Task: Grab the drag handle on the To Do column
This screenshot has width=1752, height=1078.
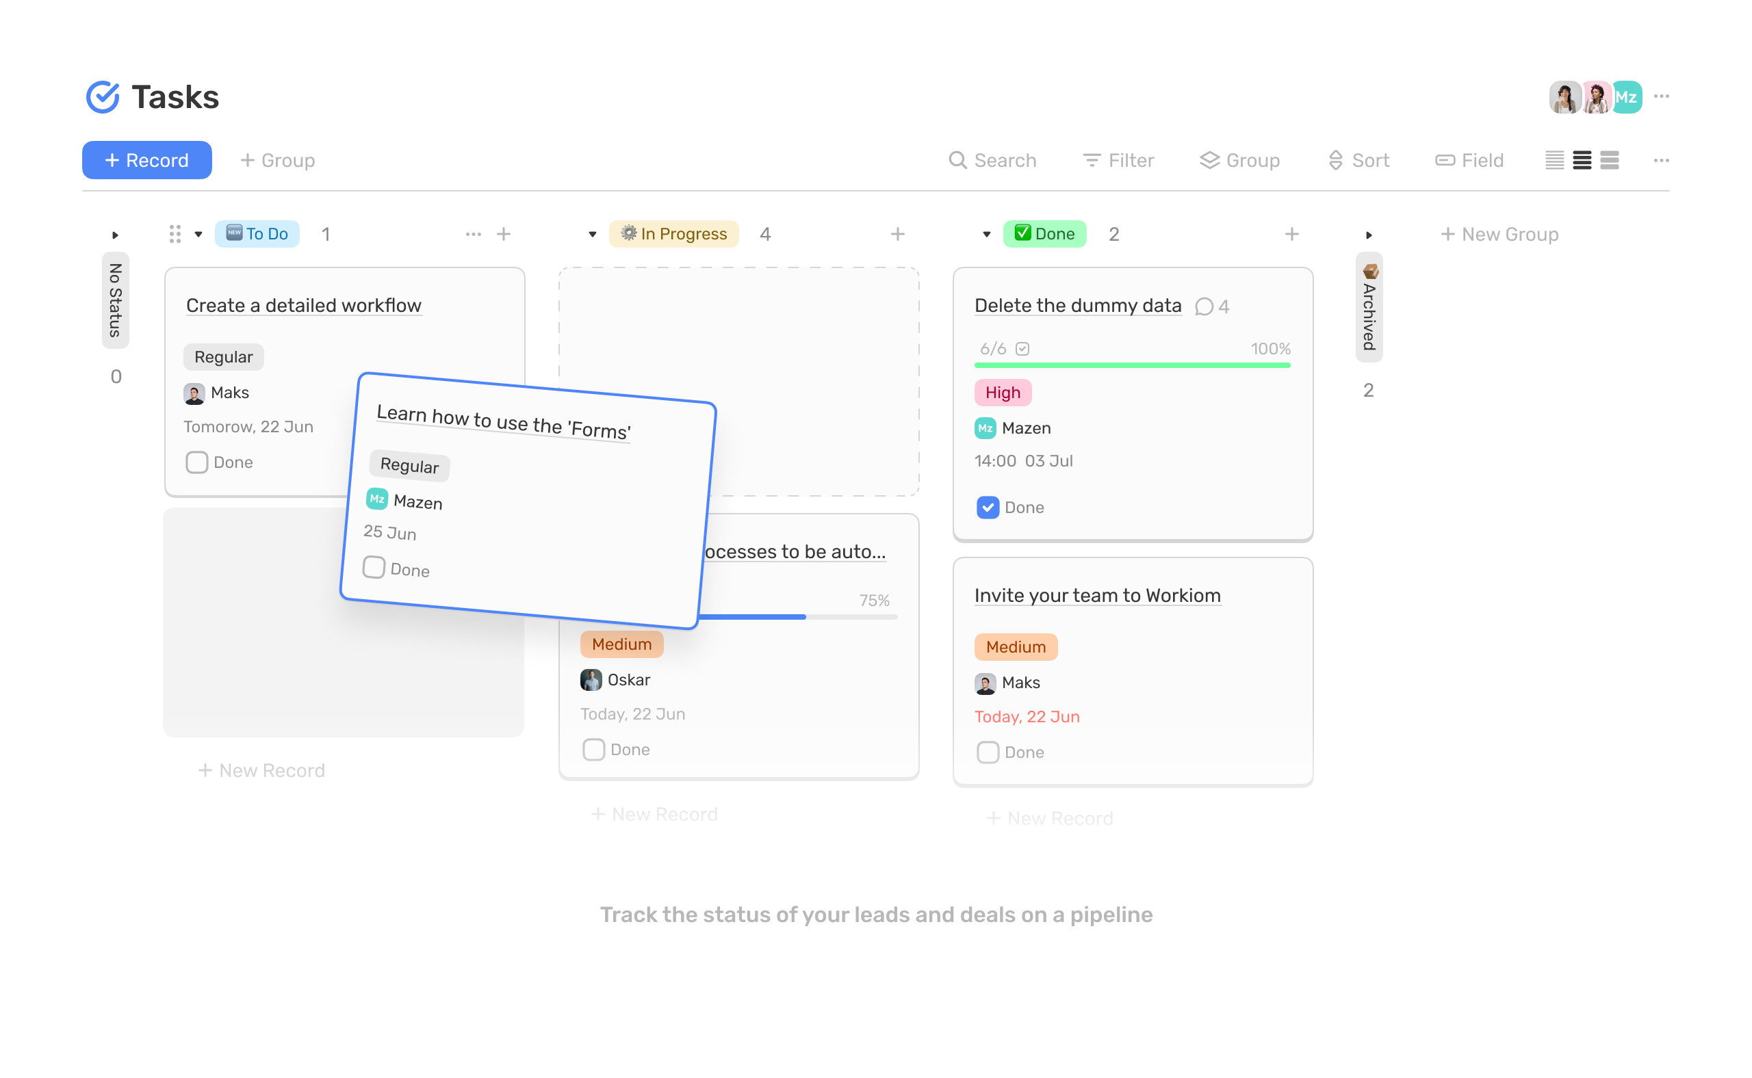Action: (175, 233)
